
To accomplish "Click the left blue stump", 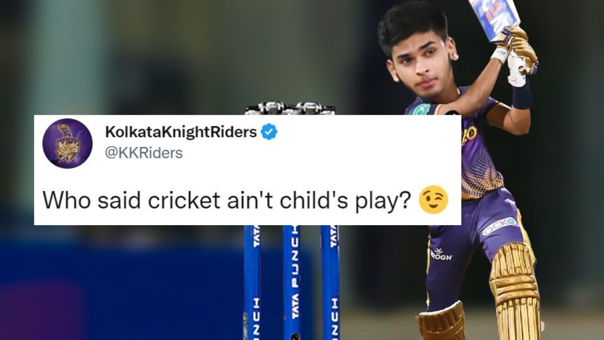I will (x=252, y=282).
